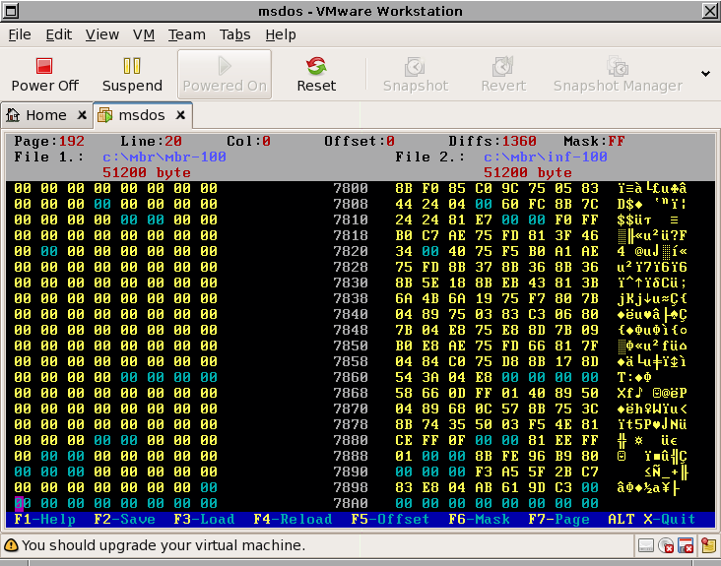Click the Power Off toolbar button

44,75
